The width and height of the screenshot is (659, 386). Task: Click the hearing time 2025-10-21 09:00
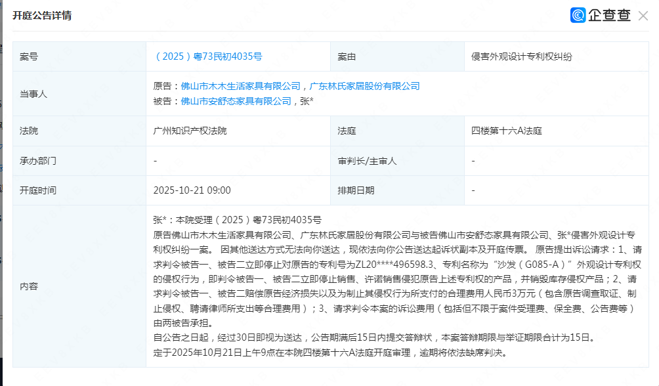192,190
